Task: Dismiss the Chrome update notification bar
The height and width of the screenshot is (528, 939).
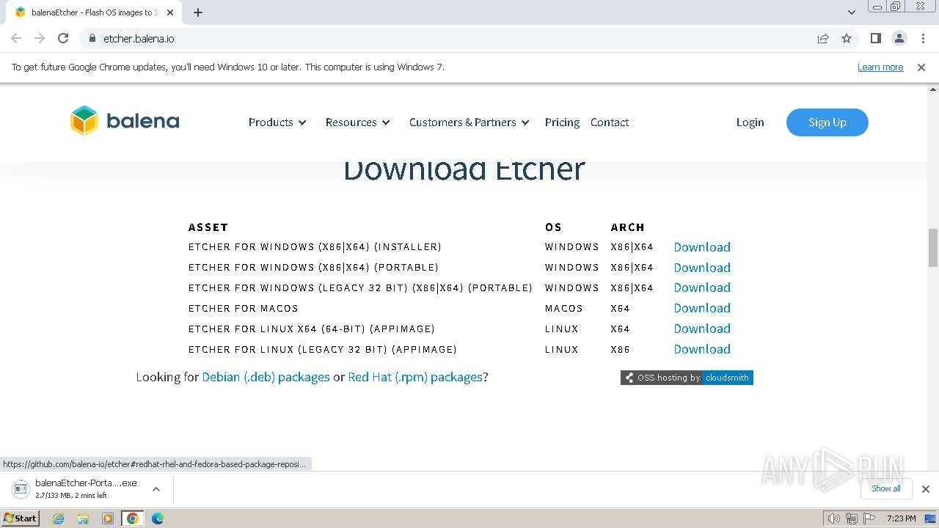Action: (x=921, y=67)
